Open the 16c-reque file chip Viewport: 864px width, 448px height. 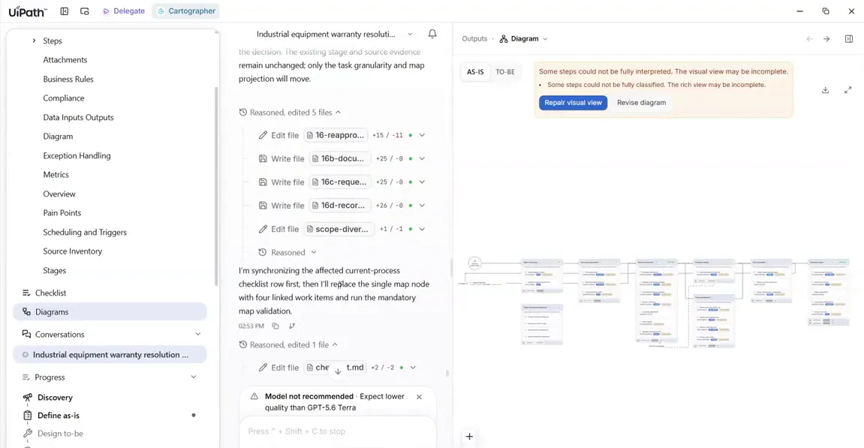pos(340,182)
